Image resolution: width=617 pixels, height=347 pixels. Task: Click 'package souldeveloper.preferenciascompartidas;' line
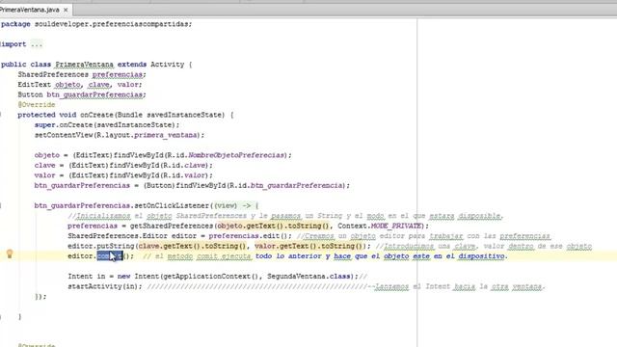coord(96,24)
